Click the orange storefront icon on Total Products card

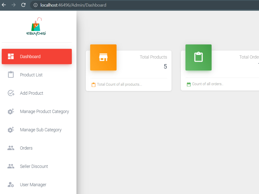coord(103,57)
